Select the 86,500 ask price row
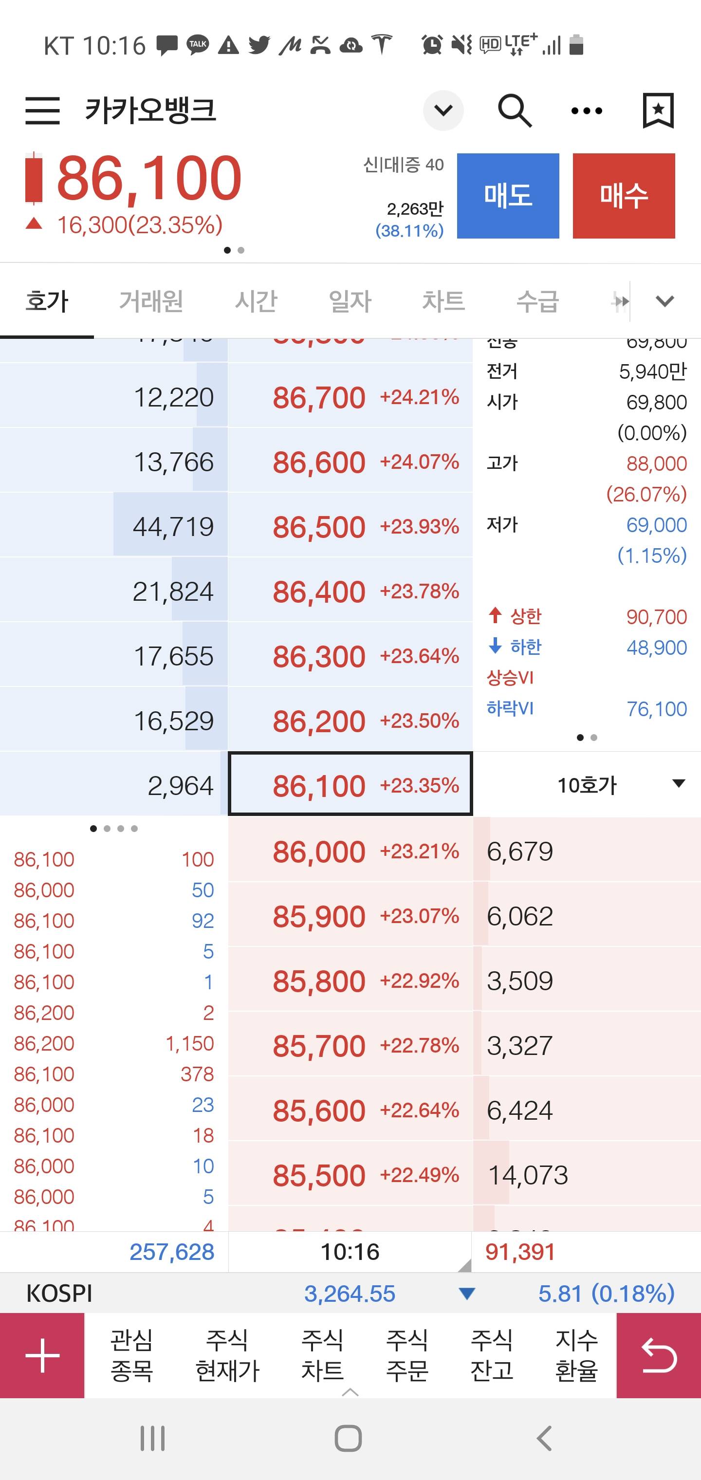Screen dimensions: 701x1480 [350, 526]
